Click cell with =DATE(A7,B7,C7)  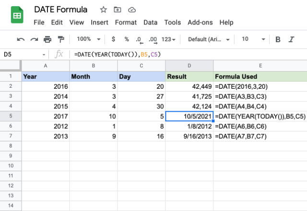pyautogui.click(x=260, y=136)
